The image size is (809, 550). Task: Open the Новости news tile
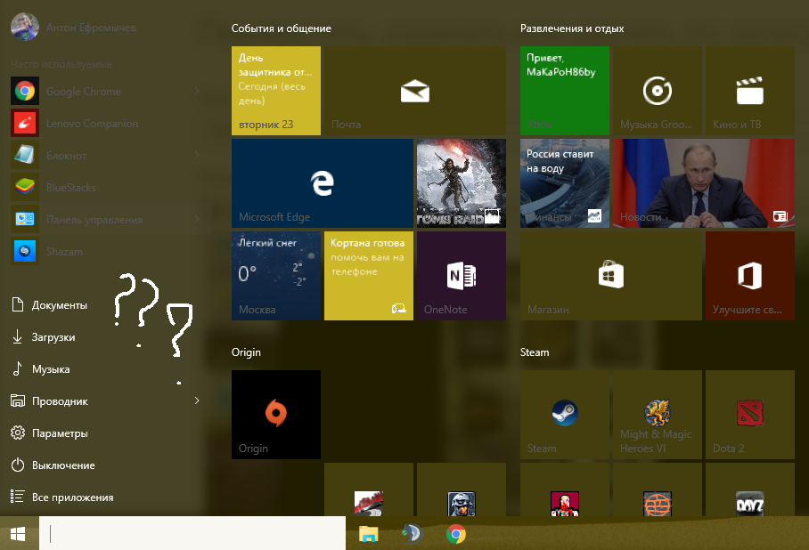[704, 183]
